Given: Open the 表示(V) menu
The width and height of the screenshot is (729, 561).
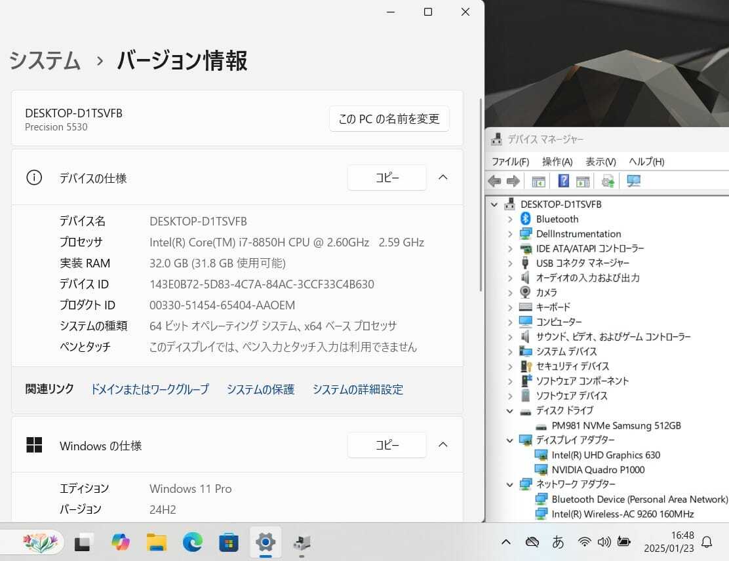Looking at the screenshot, I should (601, 161).
